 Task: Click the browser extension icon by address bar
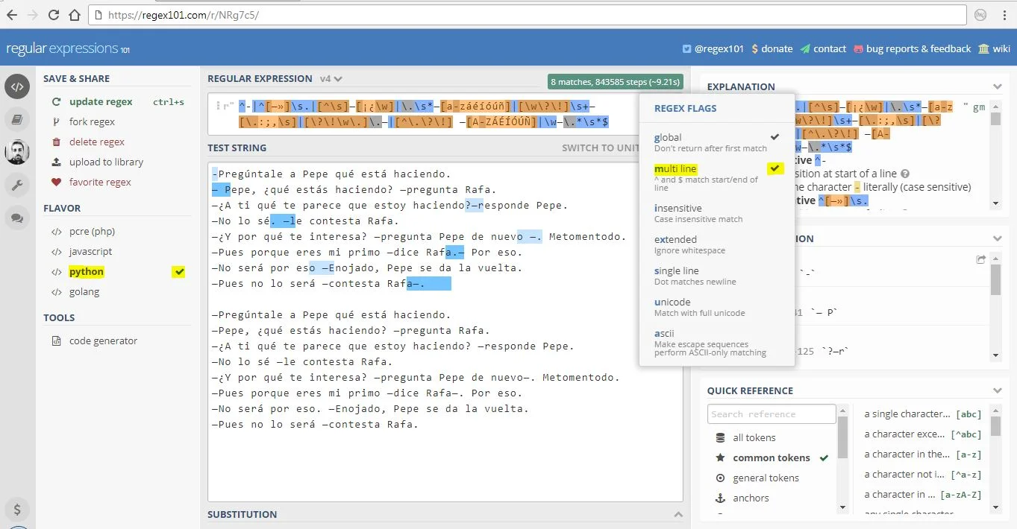pos(981,14)
